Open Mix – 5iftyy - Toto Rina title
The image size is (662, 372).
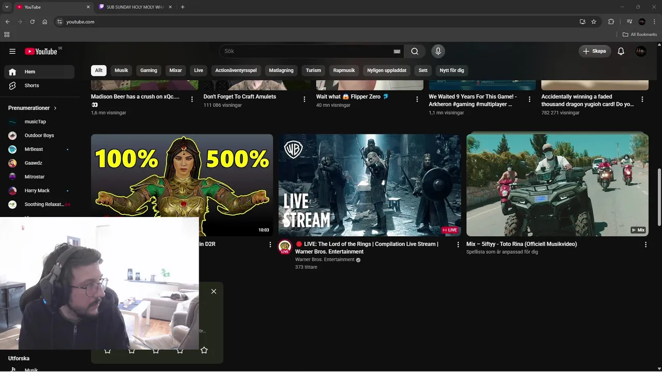[x=521, y=244]
